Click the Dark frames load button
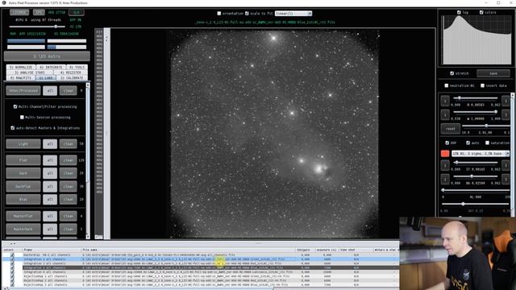516x290 pixels. [x=23, y=173]
